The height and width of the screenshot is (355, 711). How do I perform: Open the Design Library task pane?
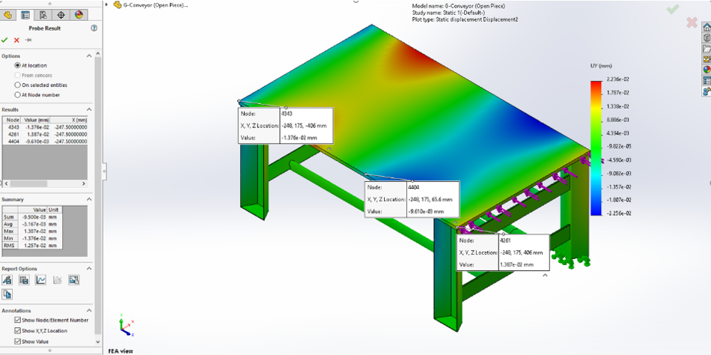tap(707, 38)
